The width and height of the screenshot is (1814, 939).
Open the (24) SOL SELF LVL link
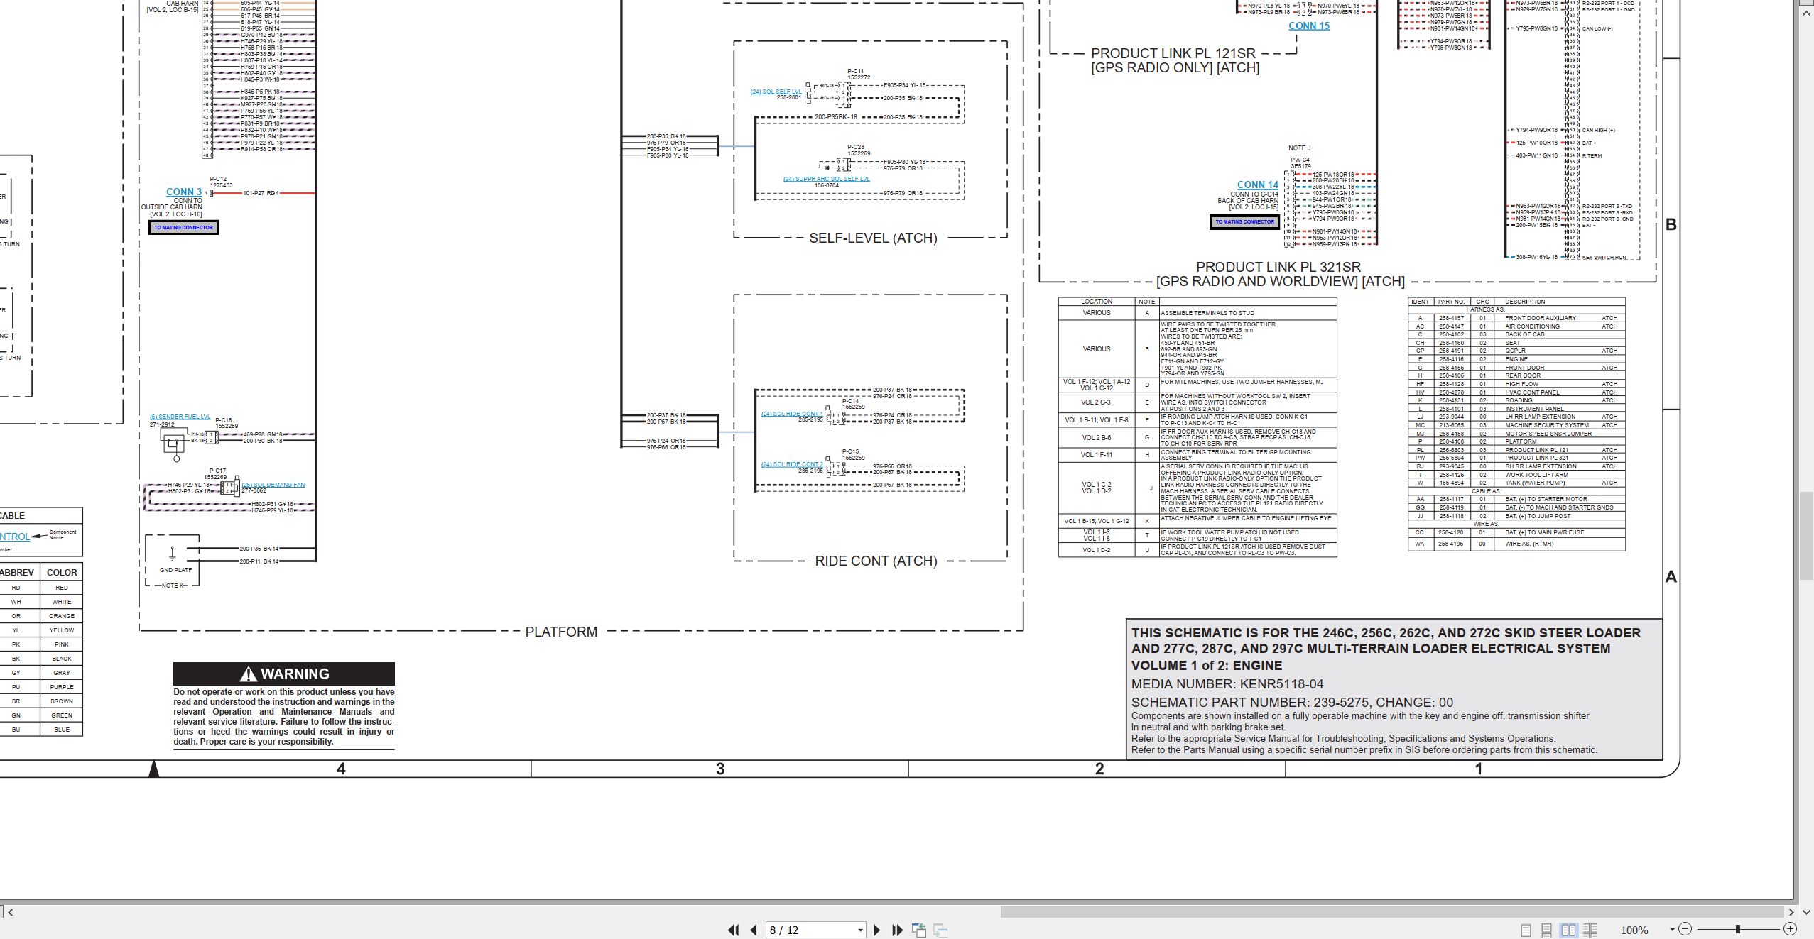click(x=776, y=92)
